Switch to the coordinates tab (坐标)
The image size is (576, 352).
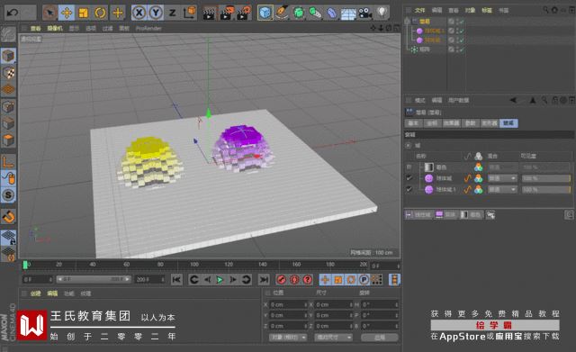point(432,123)
